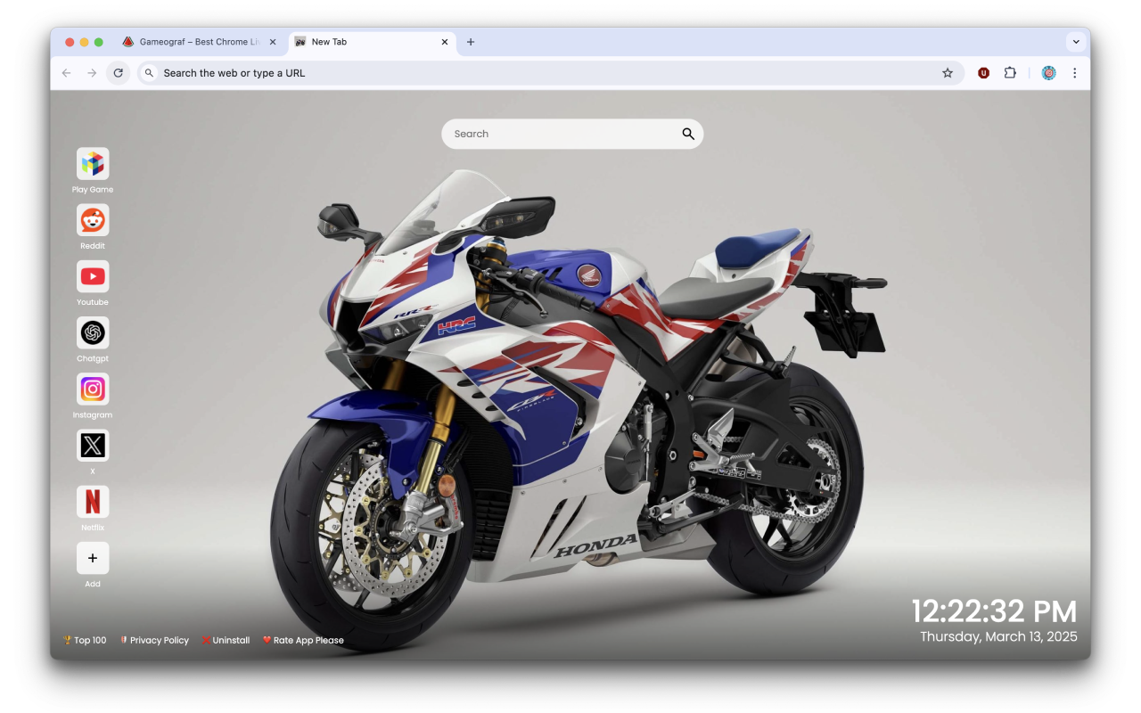Image resolution: width=1141 pixels, height=713 pixels.
Task: View the Privacy Policy
Action: click(154, 640)
